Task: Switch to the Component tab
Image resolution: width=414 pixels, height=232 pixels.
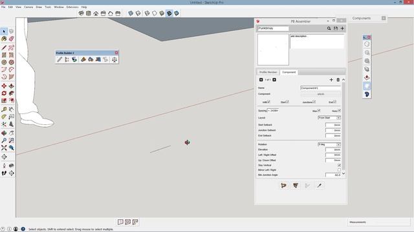Action: click(x=289, y=72)
